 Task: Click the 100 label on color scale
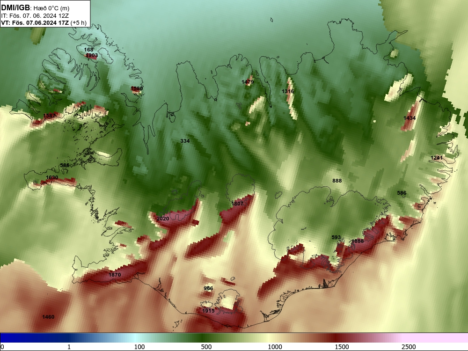(x=139, y=347)
